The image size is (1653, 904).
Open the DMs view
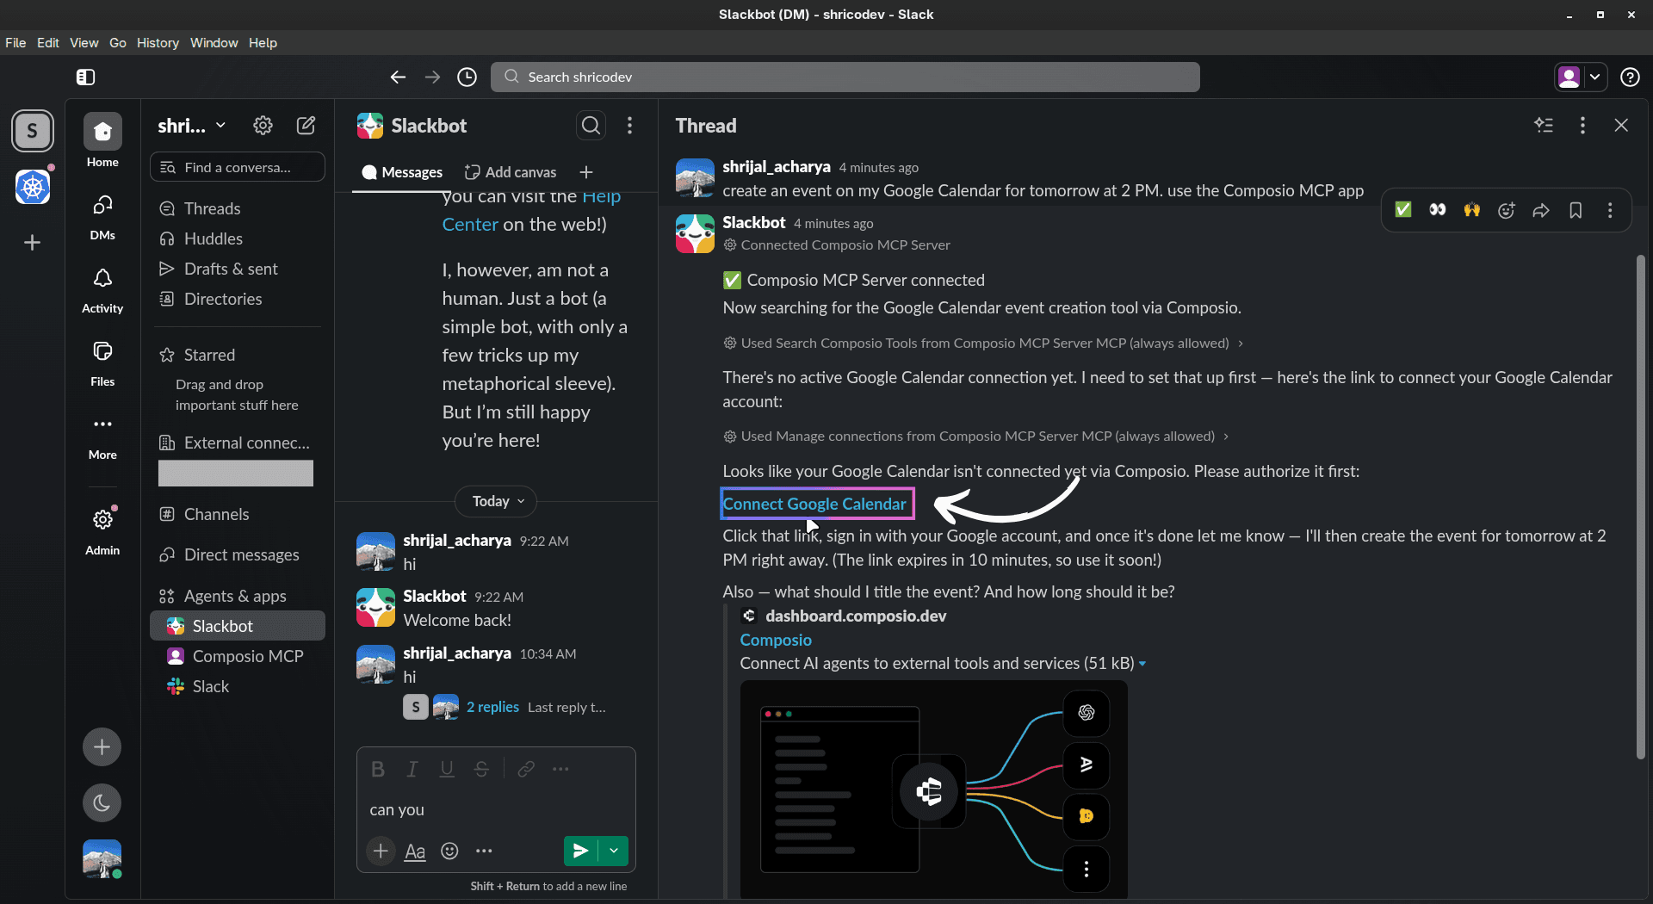click(x=102, y=216)
